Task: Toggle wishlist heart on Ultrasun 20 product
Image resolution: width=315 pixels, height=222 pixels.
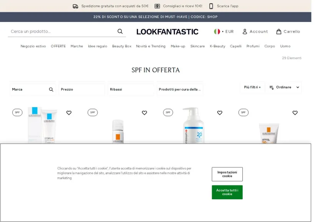Action: [x=220, y=113]
